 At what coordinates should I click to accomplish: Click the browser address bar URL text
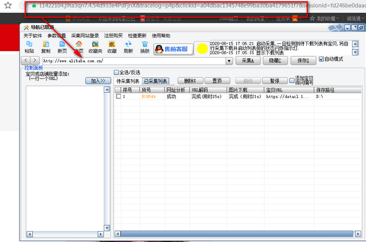click(x=202, y=5)
